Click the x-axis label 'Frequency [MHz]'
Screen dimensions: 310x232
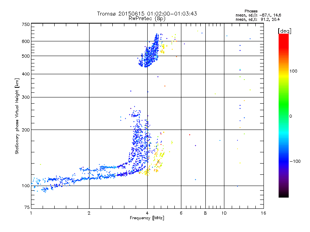click(x=147, y=218)
